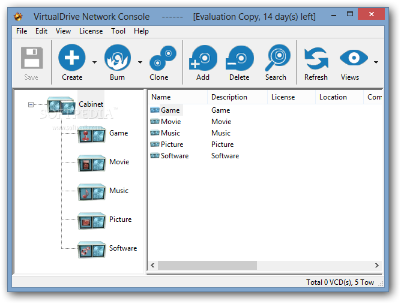Screen dimensions: 401x304
Task: Open the Create dropdown arrow
Action: pyautogui.click(x=95, y=62)
